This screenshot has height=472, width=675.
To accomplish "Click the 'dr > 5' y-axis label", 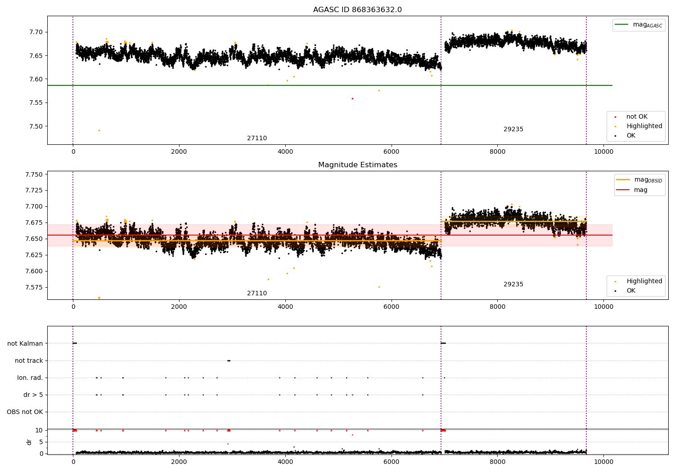I will (33, 395).
